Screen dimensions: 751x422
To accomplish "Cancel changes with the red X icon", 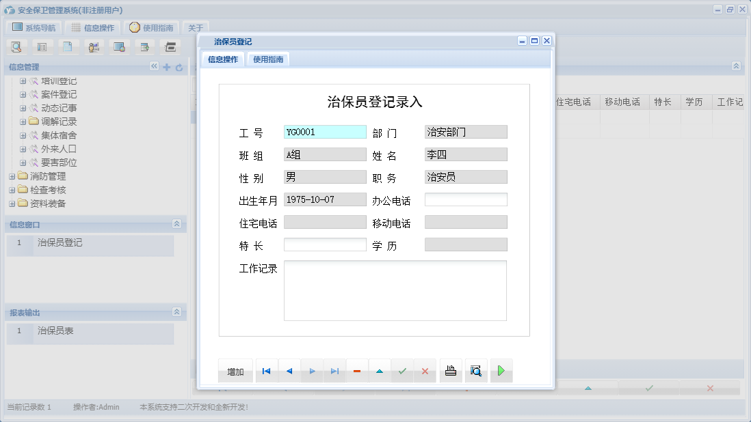I will click(x=425, y=370).
